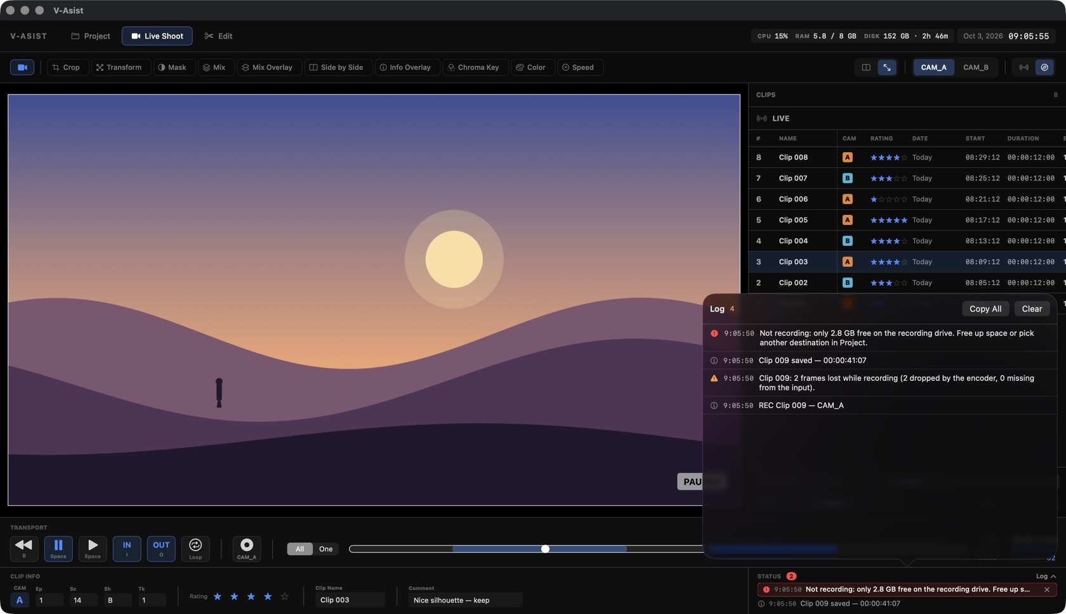Switch to the Live Shoot tab
Image resolution: width=1066 pixels, height=614 pixels.
tap(157, 36)
